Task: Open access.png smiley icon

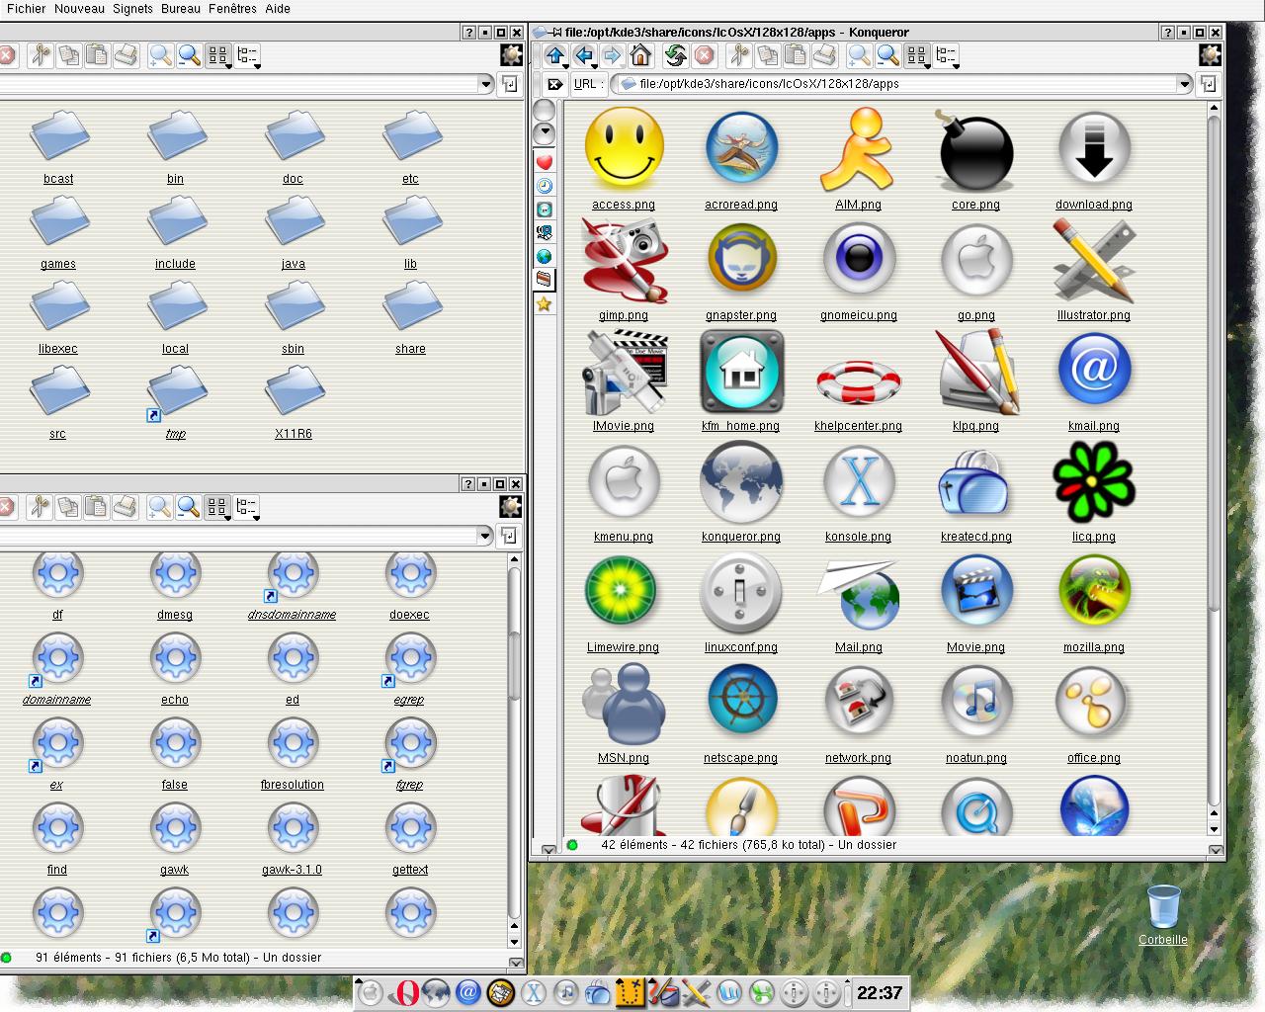Action: [624, 148]
